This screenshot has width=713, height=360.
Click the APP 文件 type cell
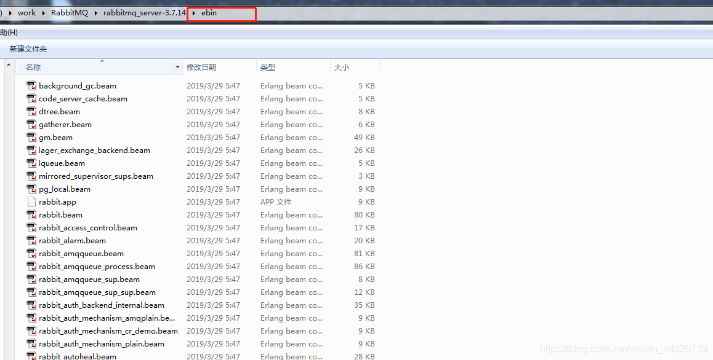[276, 202]
